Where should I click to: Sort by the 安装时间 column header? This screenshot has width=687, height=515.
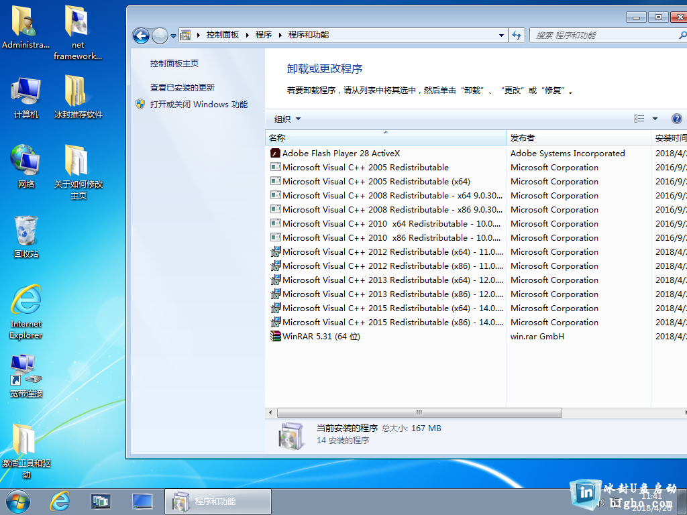point(669,137)
